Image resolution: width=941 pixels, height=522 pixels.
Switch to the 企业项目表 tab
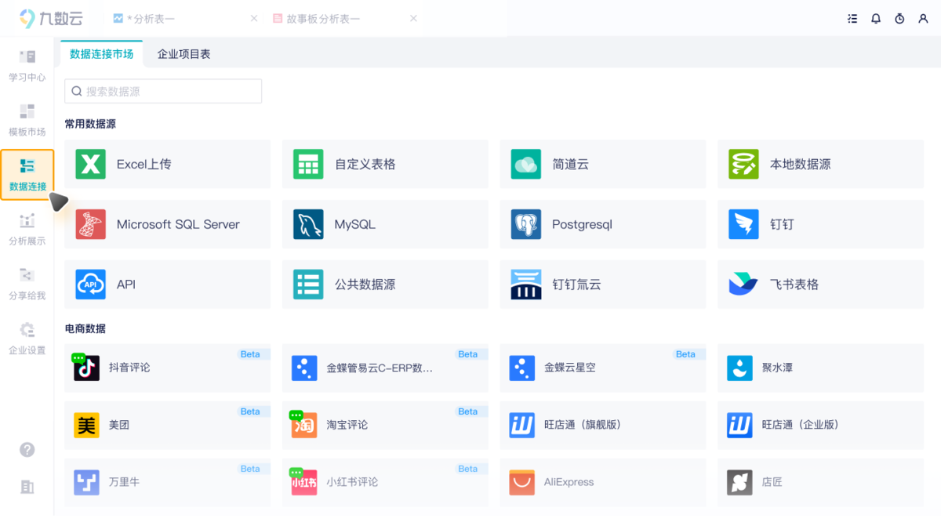tap(183, 54)
